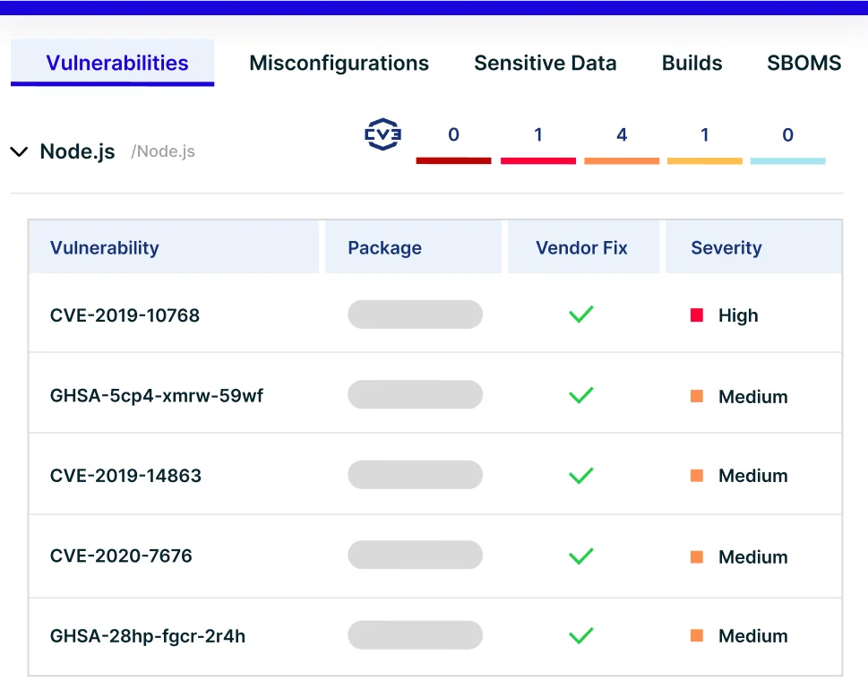Open CVE-2019-10768 vulnerability entry
This screenshot has height=698, width=868.
tap(125, 315)
